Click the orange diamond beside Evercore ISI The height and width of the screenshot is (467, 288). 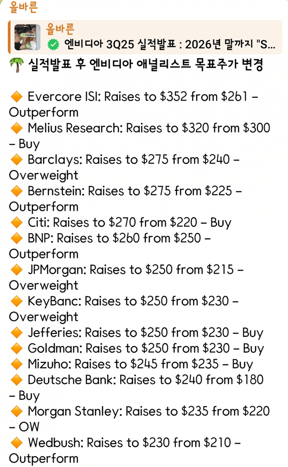pos(16,96)
